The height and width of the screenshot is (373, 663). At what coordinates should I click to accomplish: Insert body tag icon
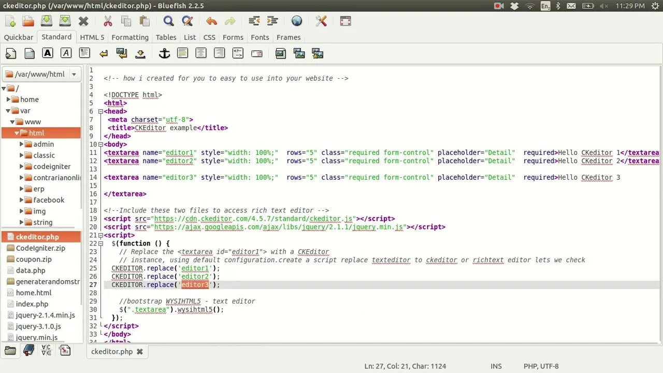click(x=30, y=53)
